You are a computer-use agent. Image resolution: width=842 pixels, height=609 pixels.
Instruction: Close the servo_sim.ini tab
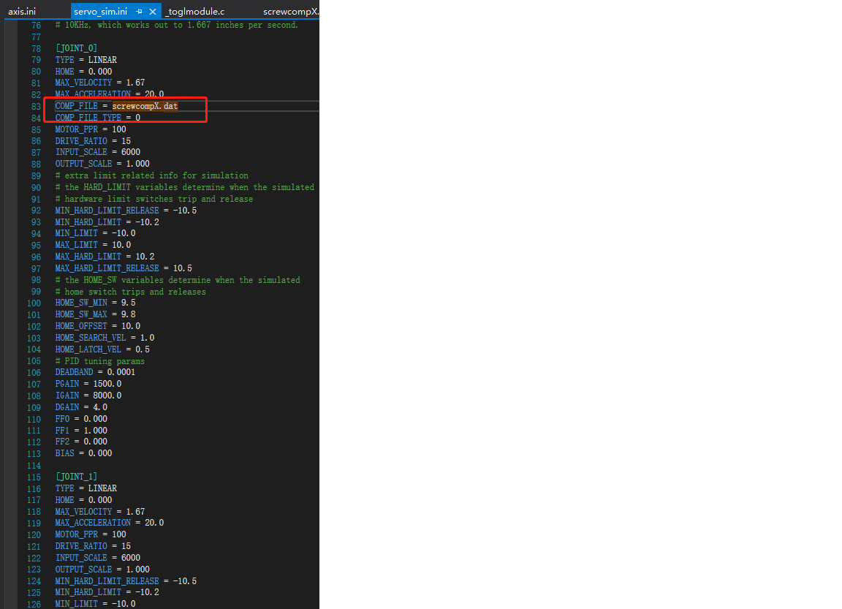152,12
